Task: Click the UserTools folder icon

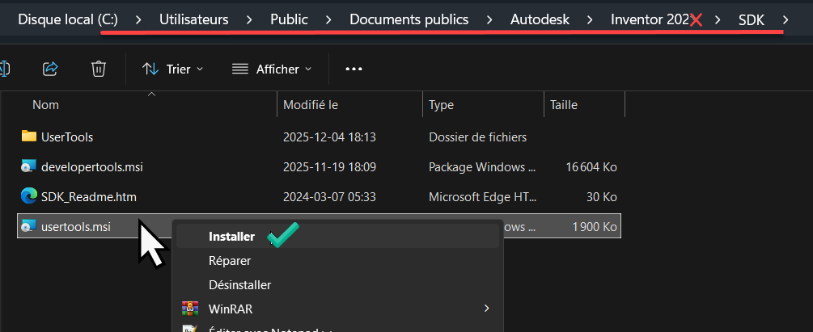Action: 29,137
